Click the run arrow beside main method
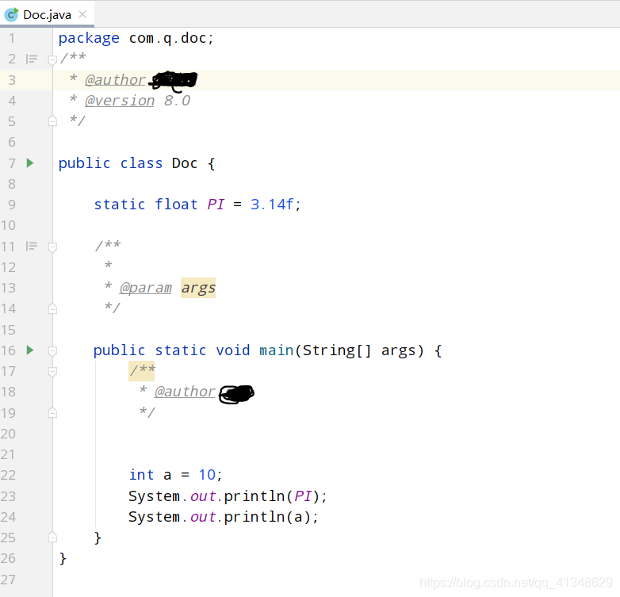This screenshot has height=597, width=620. 30,350
